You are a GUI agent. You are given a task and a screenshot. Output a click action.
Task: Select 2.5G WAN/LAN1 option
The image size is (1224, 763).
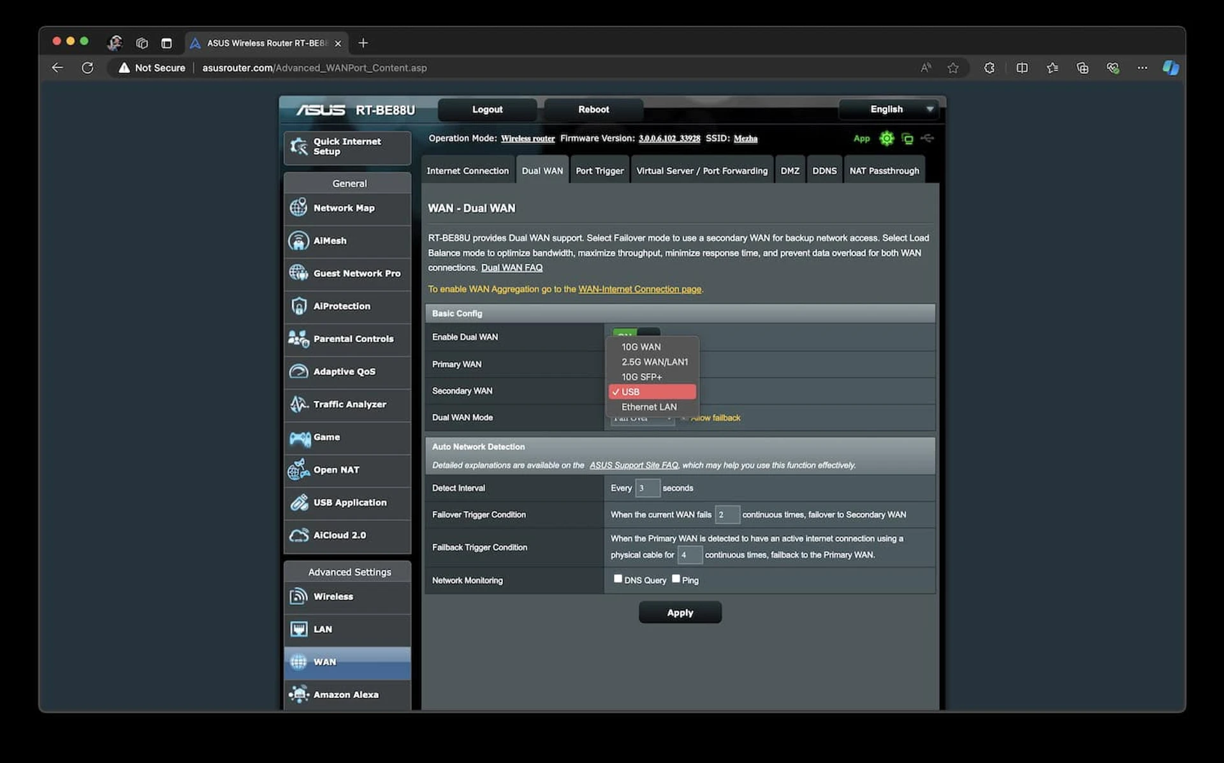[653, 361]
